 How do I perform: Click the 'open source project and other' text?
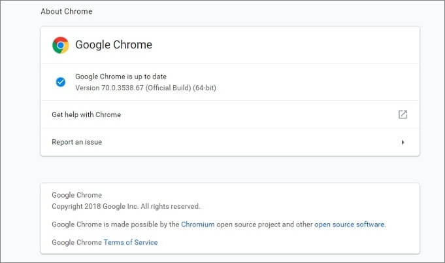pos(264,224)
